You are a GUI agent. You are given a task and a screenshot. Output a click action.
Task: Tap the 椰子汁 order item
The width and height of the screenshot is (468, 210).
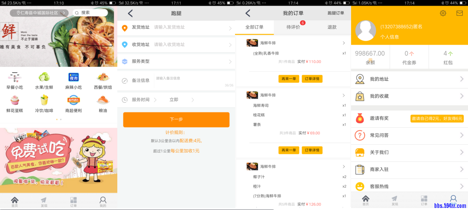click(x=259, y=177)
